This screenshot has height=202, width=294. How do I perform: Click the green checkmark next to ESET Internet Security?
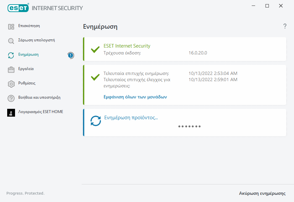click(x=95, y=50)
